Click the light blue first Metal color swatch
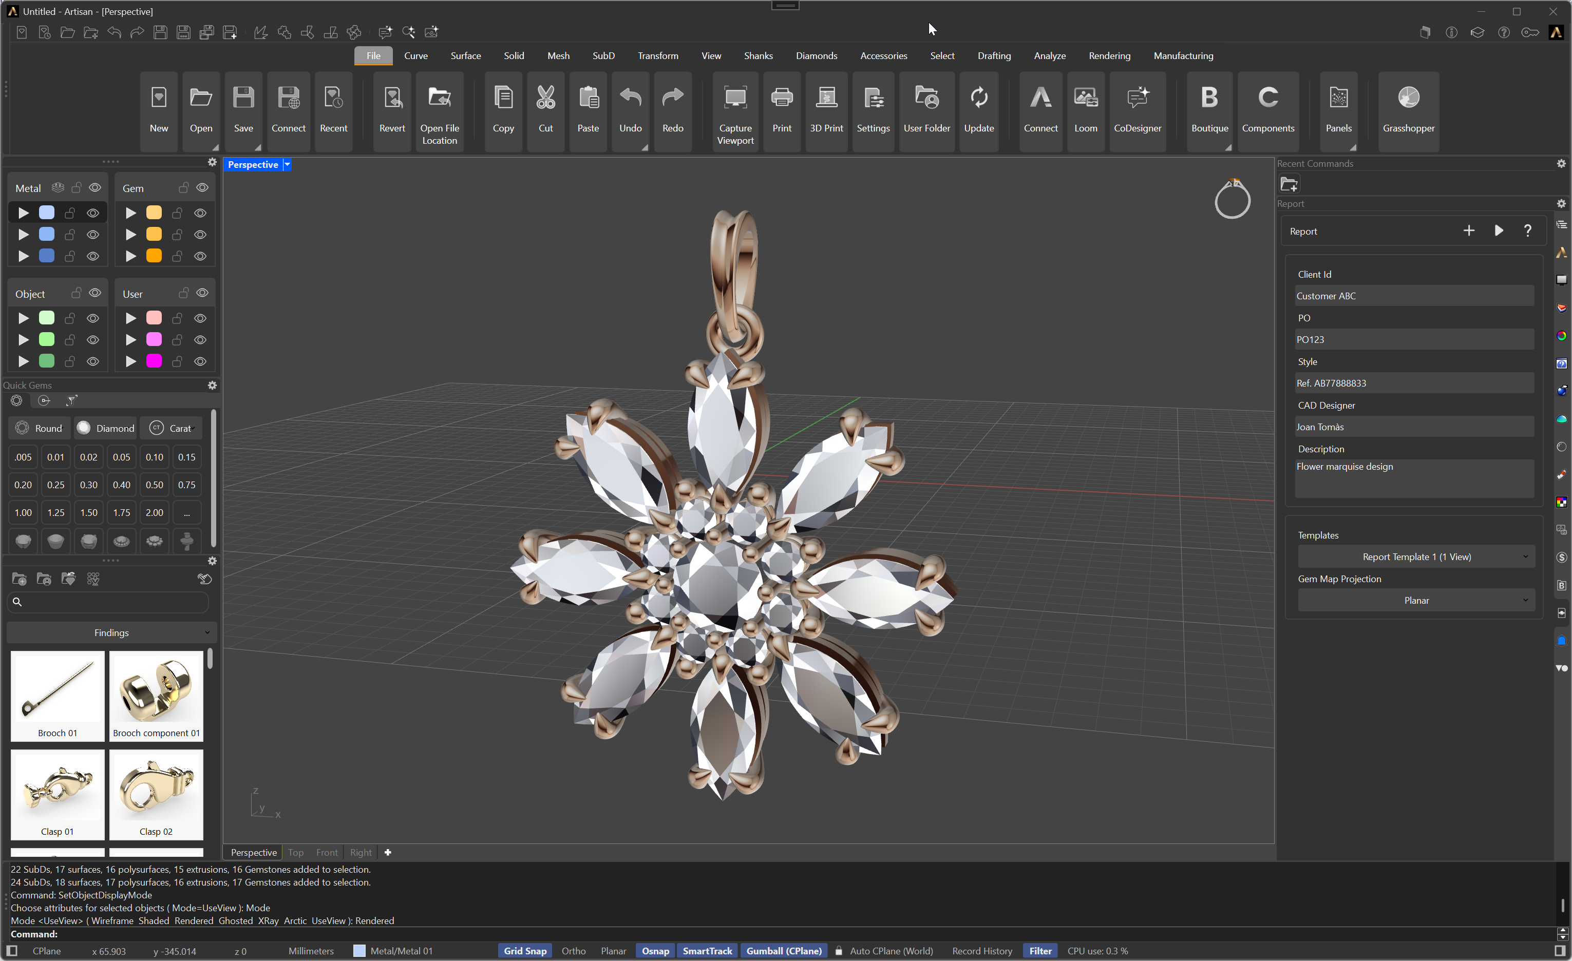Viewport: 1572px width, 961px height. 47,213
